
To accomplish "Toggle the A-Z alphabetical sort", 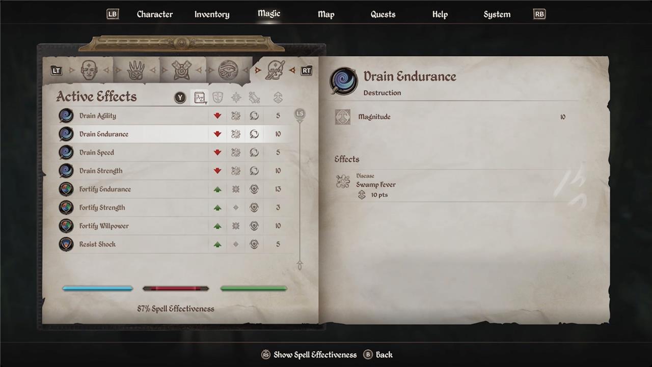I will click(x=200, y=97).
